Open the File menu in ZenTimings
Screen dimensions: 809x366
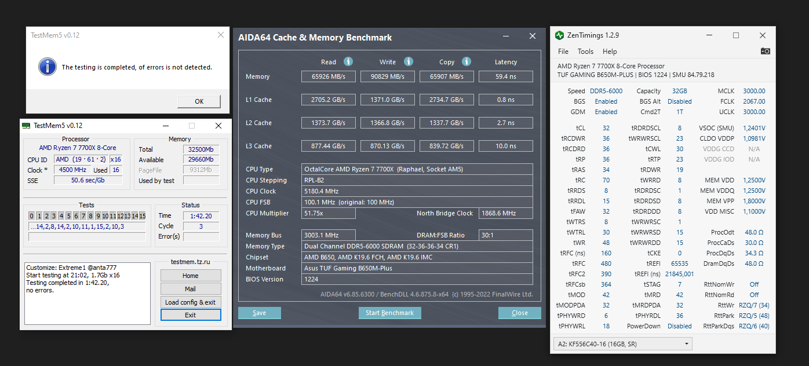tap(563, 52)
